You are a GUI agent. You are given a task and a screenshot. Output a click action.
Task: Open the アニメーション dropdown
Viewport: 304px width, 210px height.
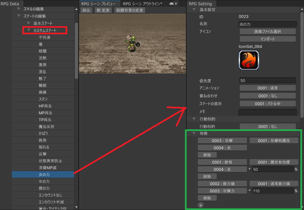point(268,88)
